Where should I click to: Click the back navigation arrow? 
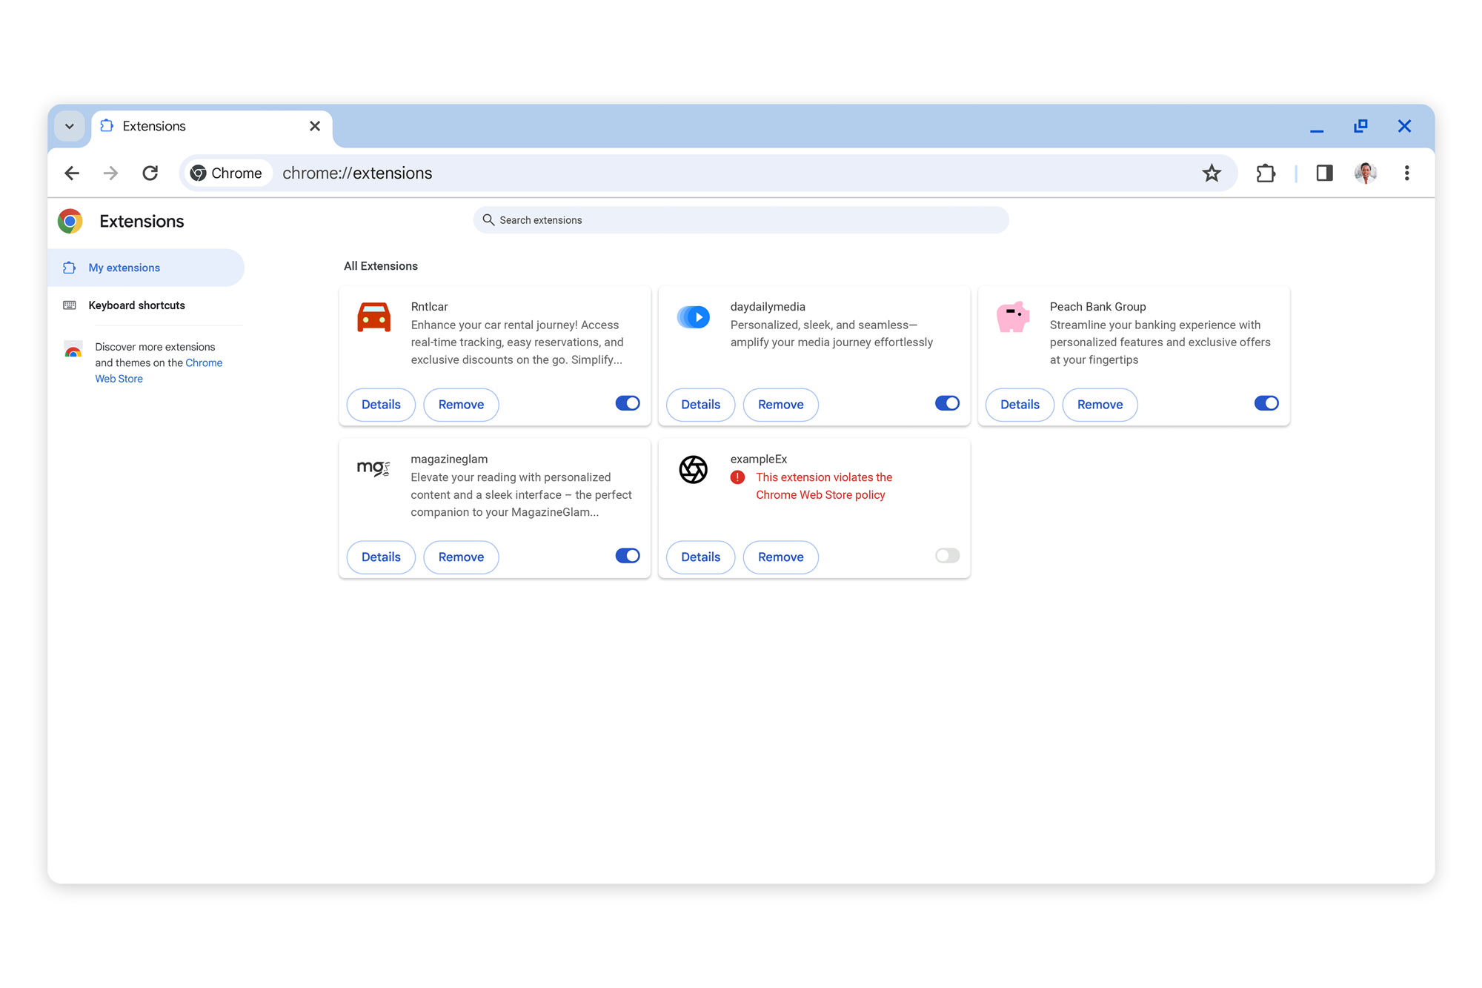tap(72, 173)
